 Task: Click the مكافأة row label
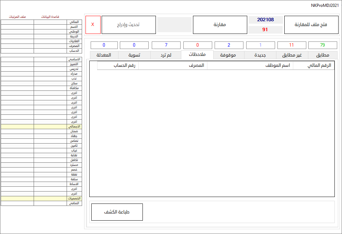click(x=75, y=88)
